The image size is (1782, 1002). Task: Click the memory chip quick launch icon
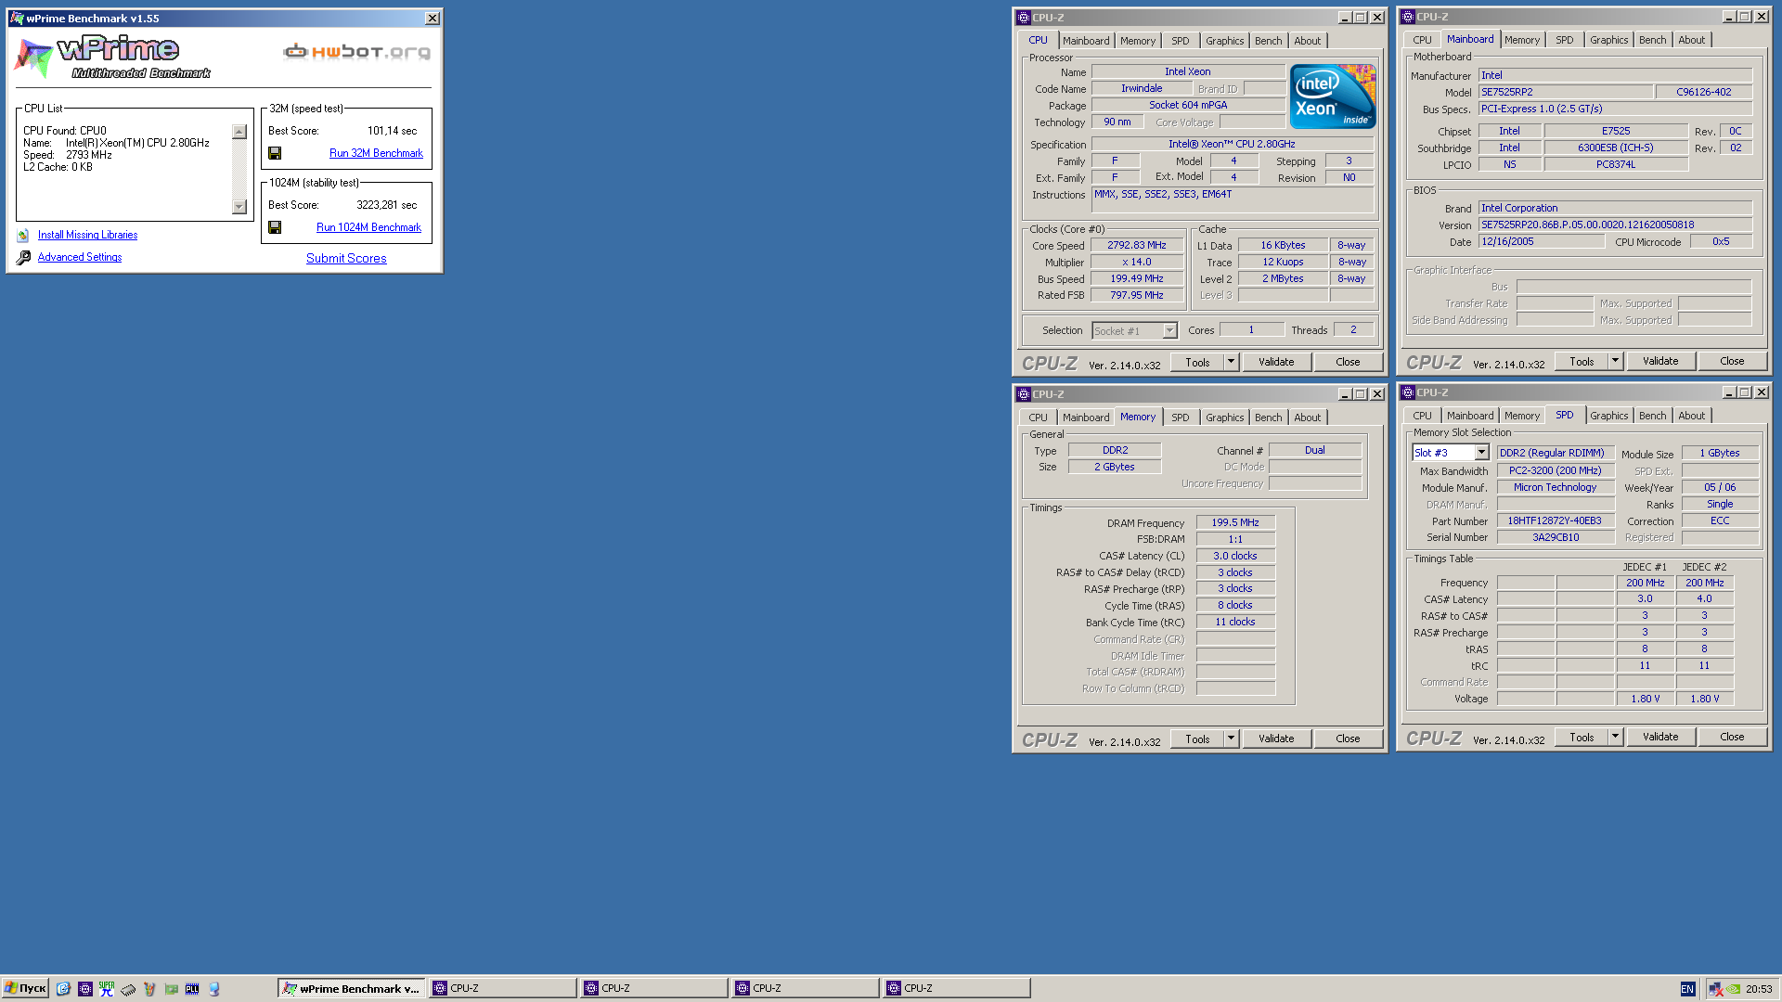128,989
